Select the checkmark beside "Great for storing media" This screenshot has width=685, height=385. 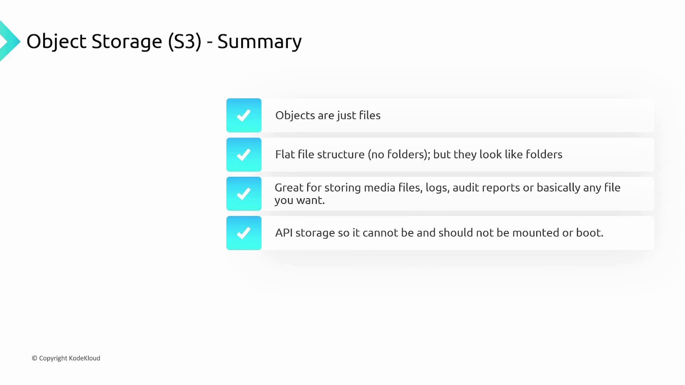point(244,194)
